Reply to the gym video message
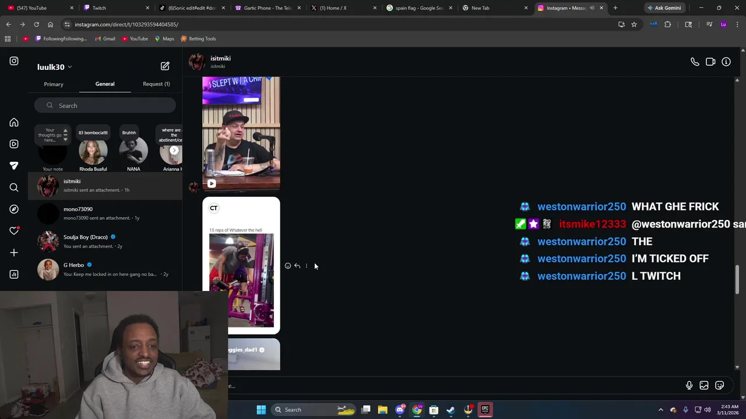The width and height of the screenshot is (746, 419). [297, 266]
